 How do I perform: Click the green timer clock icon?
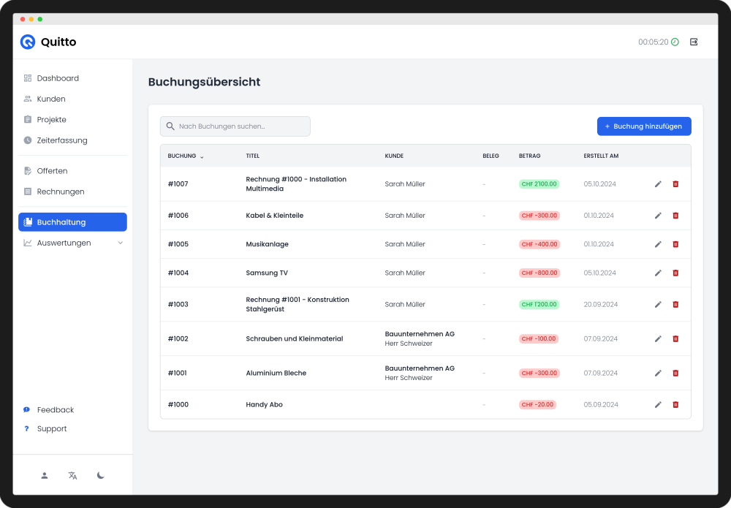(x=675, y=42)
